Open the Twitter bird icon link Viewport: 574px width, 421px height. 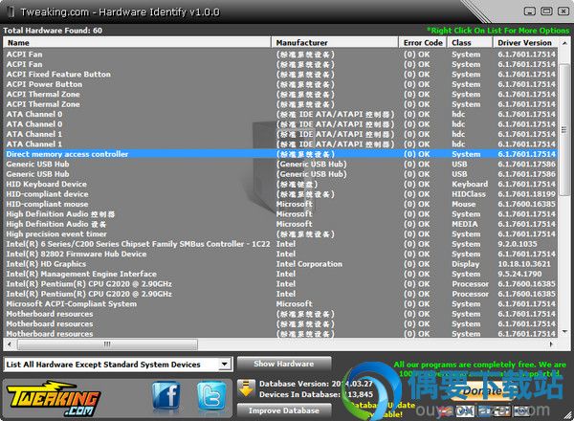[211, 395]
